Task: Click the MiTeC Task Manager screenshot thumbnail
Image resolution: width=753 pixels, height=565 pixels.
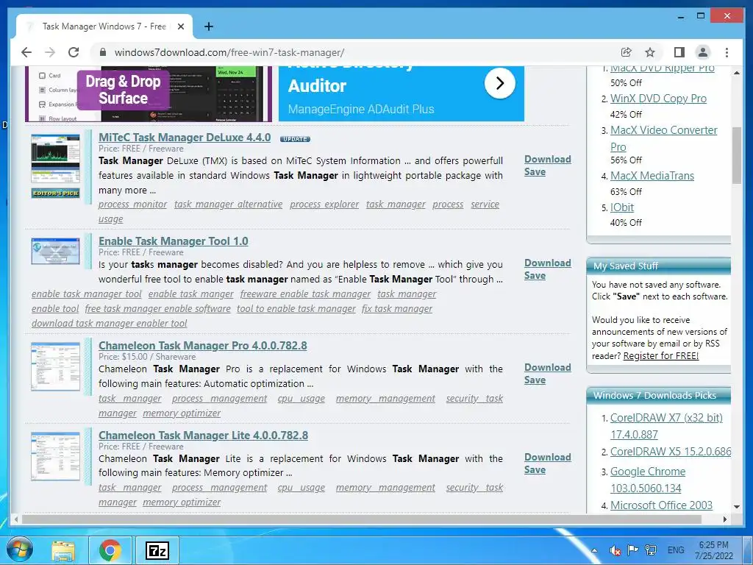Action: pos(56,159)
